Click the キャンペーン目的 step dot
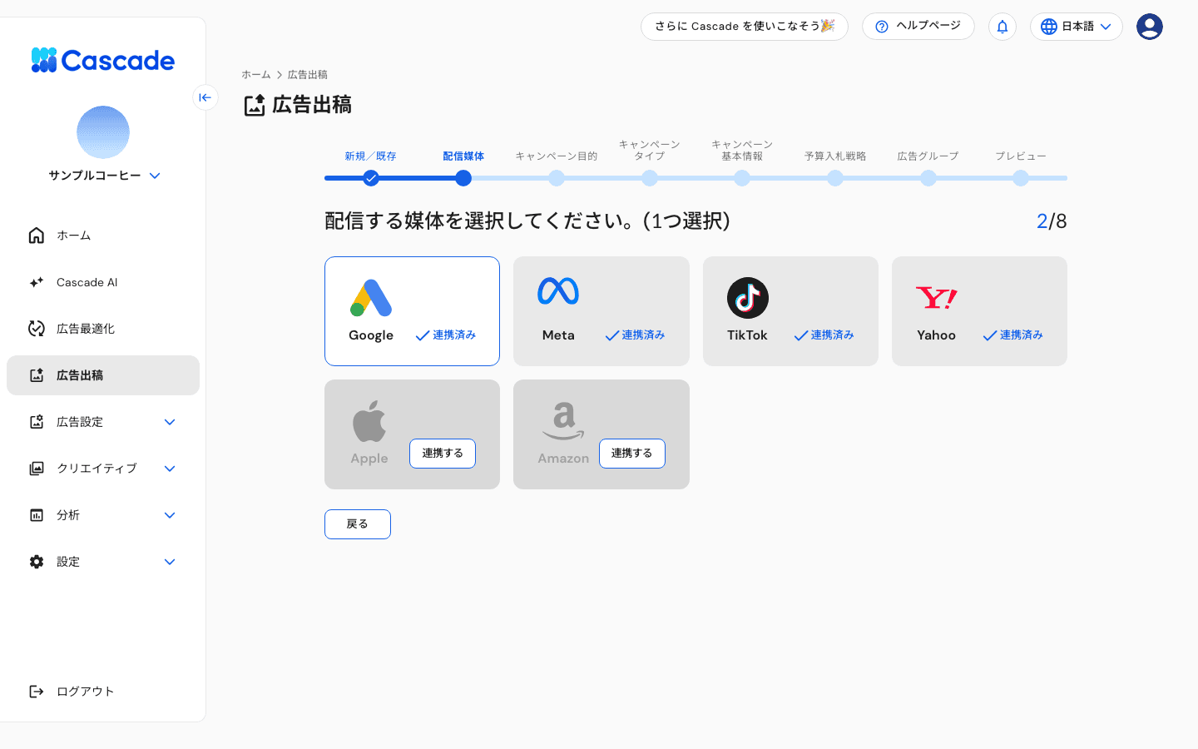 pyautogui.click(x=557, y=178)
